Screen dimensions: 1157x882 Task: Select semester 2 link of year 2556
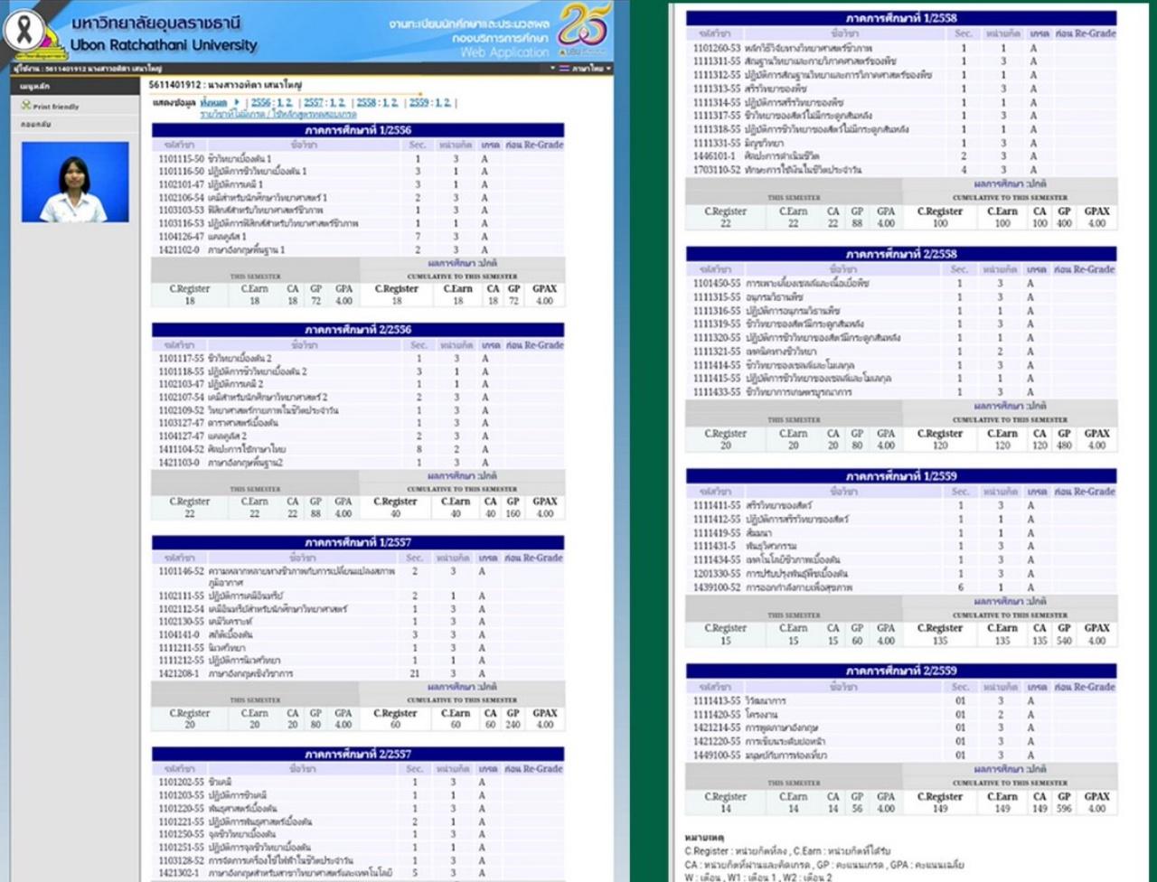[288, 103]
